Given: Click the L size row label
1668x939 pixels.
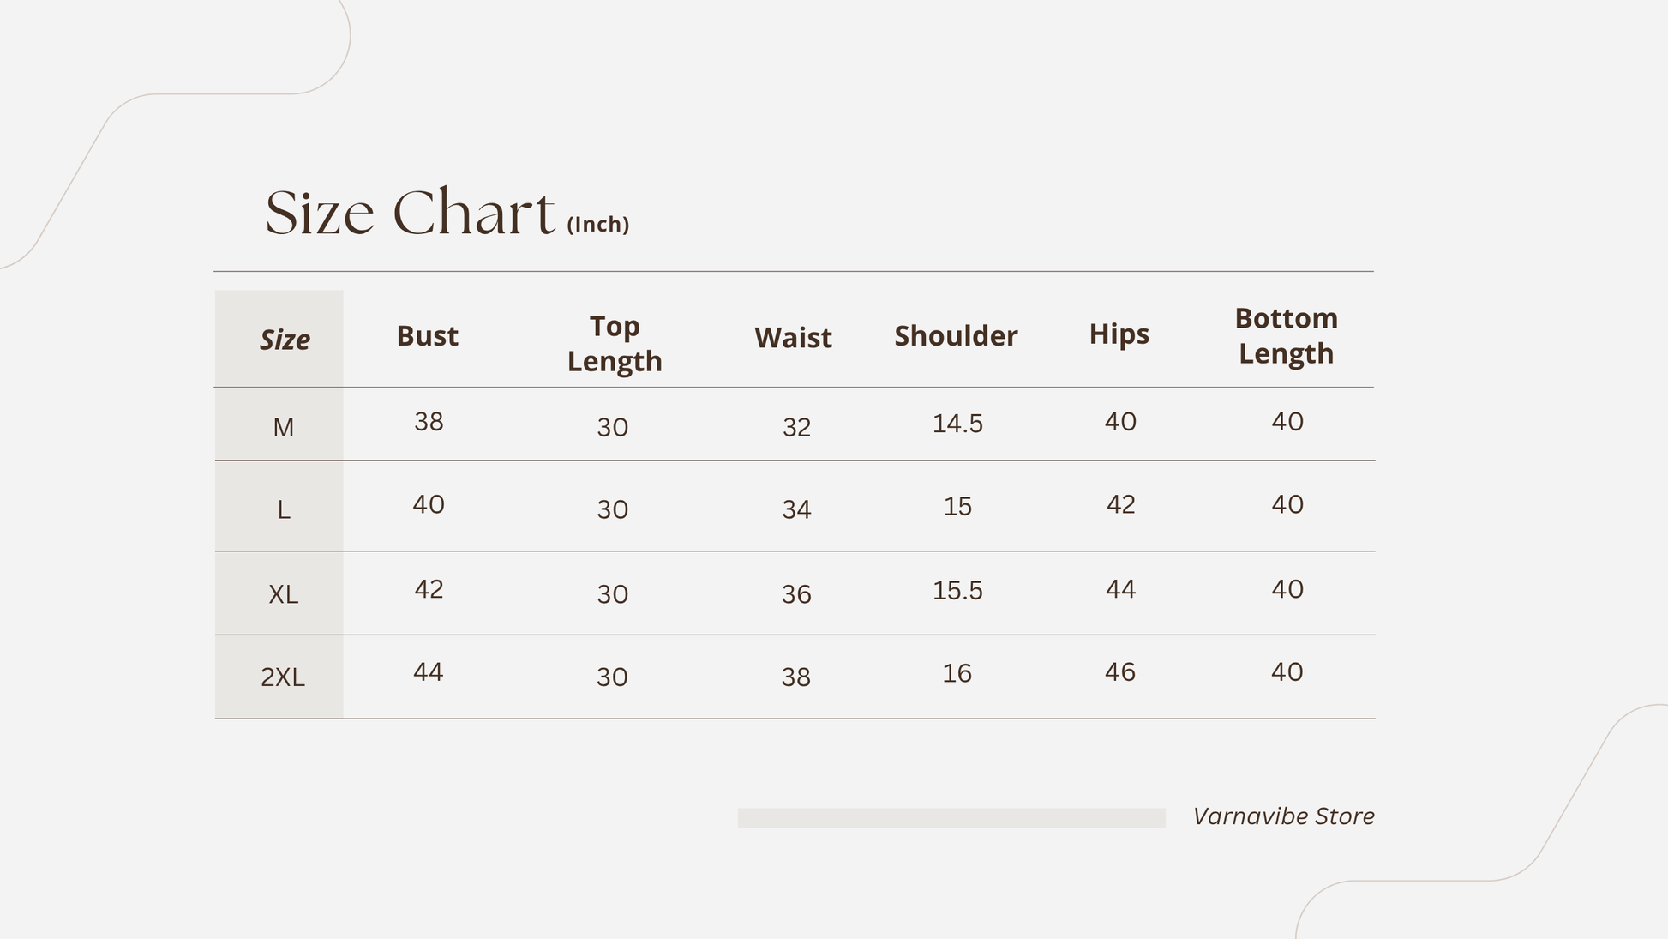Looking at the screenshot, I should [283, 510].
